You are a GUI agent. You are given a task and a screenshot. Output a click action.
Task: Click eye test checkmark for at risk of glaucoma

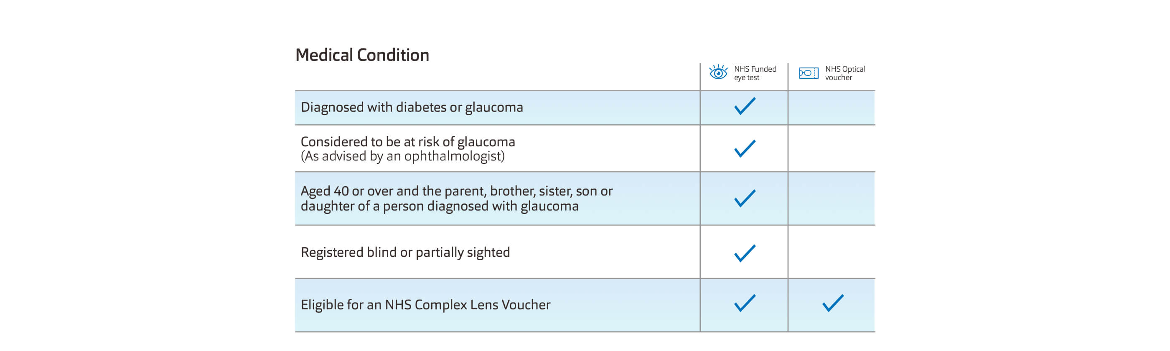pos(745,148)
